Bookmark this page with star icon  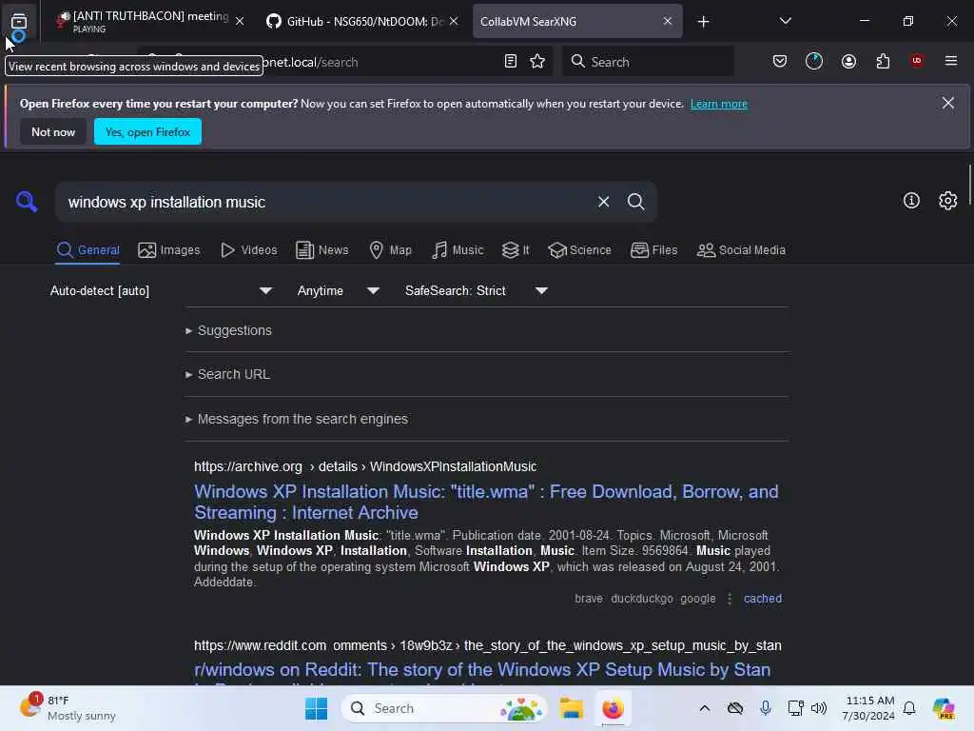pos(537,61)
